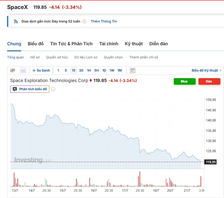This screenshot has height=198, width=224.
Task: Click the tall volume bar at 17/7 20:30
Action: (140, 179)
